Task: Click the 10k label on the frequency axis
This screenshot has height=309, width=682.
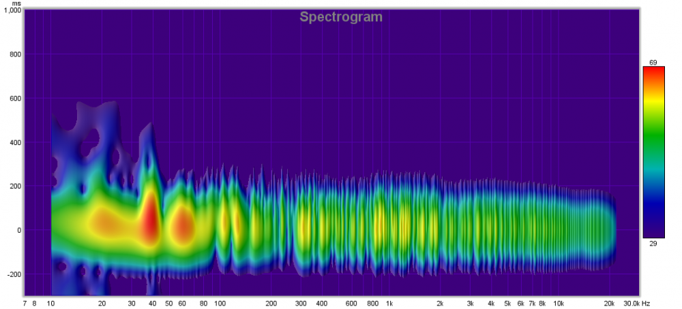Action: 559,304
